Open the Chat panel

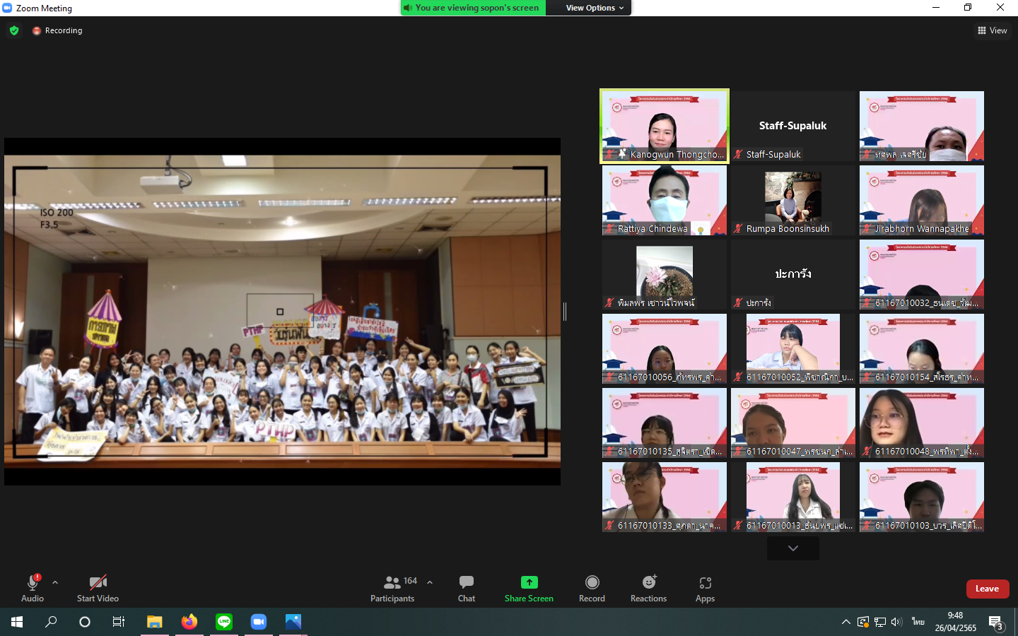click(x=466, y=587)
